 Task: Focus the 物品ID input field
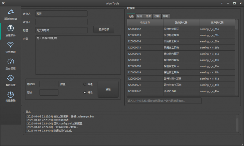(x=49, y=84)
